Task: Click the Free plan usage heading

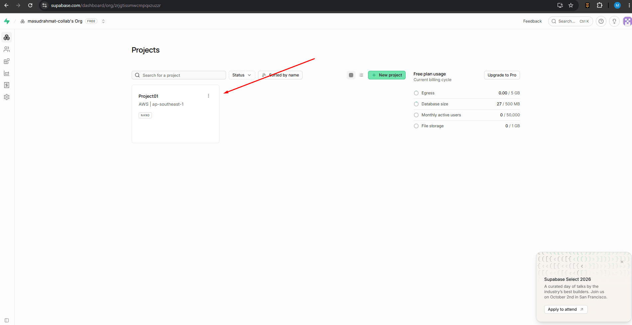Action: point(430,74)
